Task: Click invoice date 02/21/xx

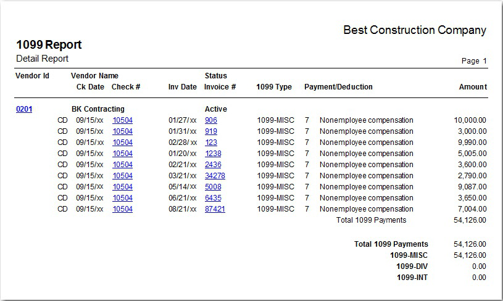Action: [x=183, y=165]
